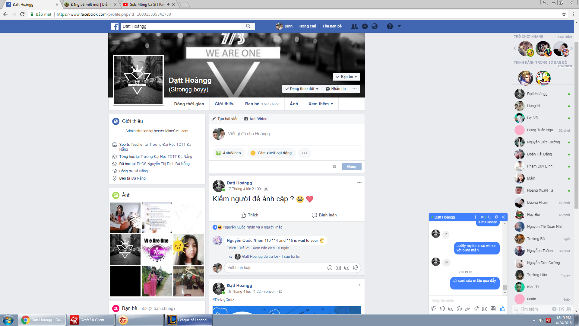Open the Ảnh profile tab
Viewport: 579px width, 326px height.
[x=294, y=104]
